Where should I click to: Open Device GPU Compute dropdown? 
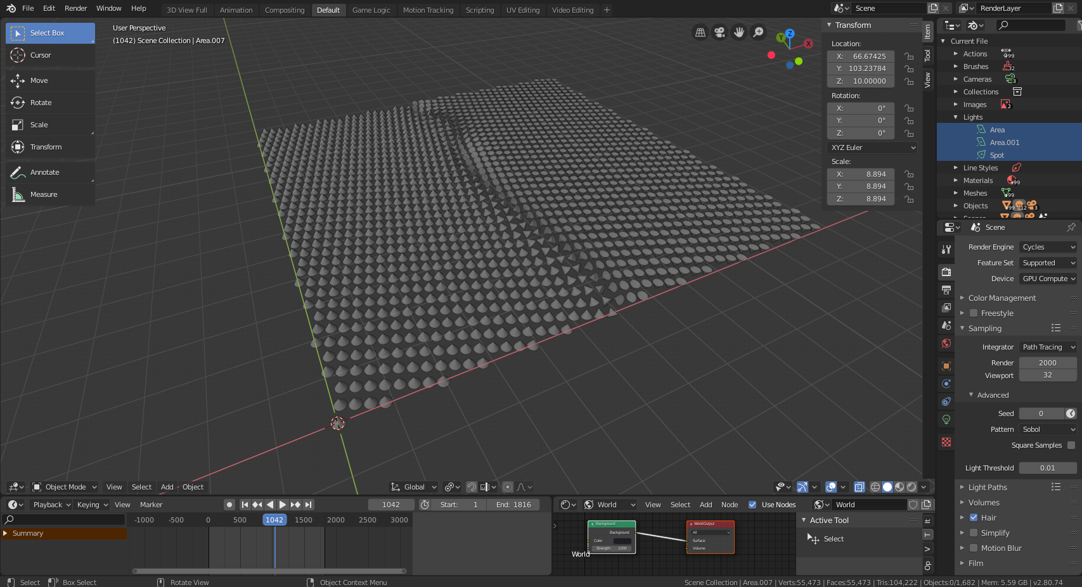pyautogui.click(x=1048, y=279)
